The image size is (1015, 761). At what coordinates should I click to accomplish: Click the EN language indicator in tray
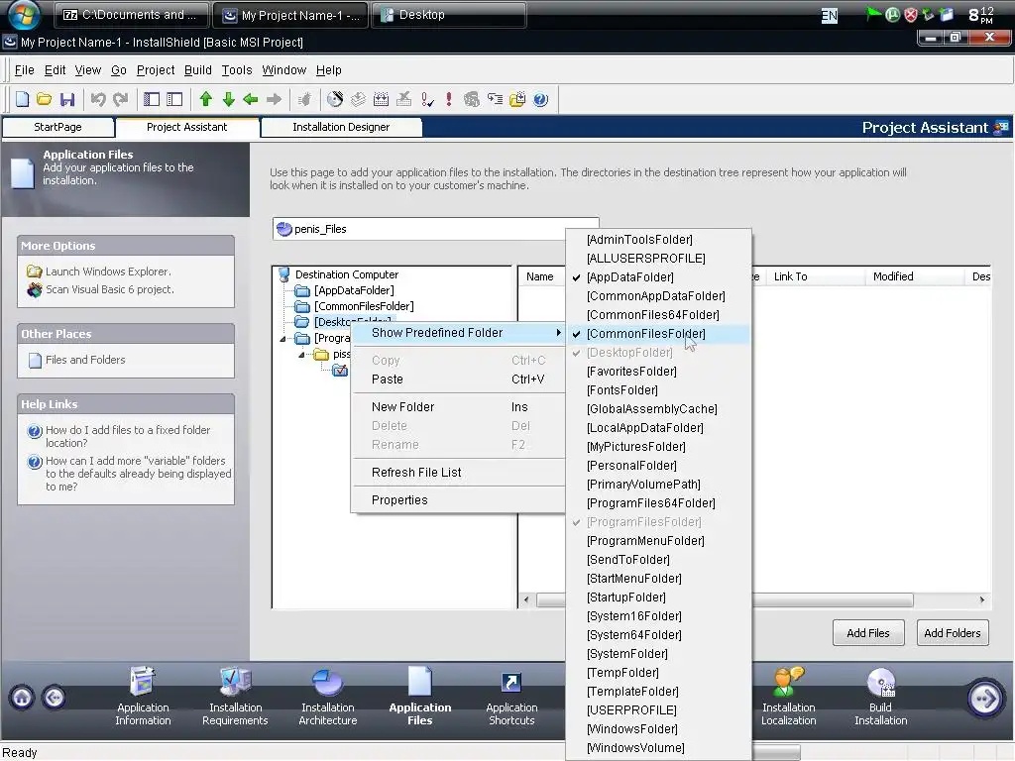tap(830, 16)
